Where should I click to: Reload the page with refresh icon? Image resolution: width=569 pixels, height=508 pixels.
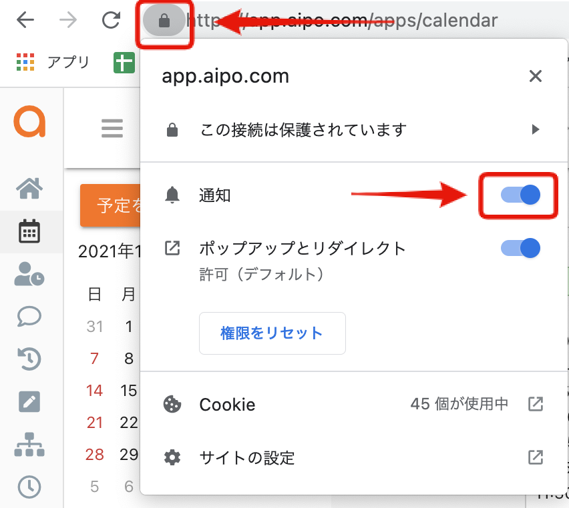(111, 20)
